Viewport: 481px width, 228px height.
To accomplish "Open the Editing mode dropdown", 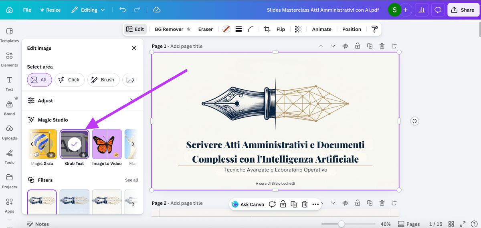I will 88,10.
